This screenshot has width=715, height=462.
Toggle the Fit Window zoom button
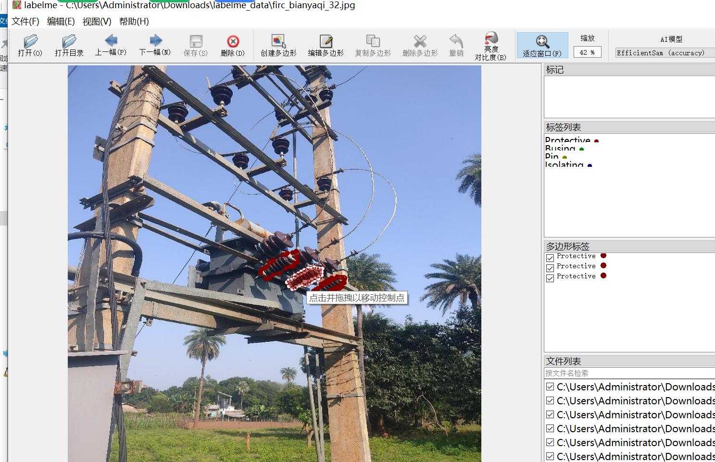point(542,45)
